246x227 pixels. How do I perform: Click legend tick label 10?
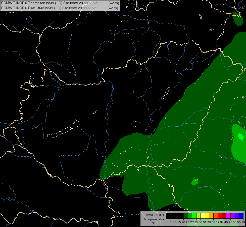pos(175,222)
